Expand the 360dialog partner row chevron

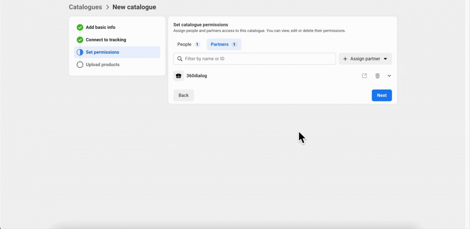pyautogui.click(x=389, y=76)
